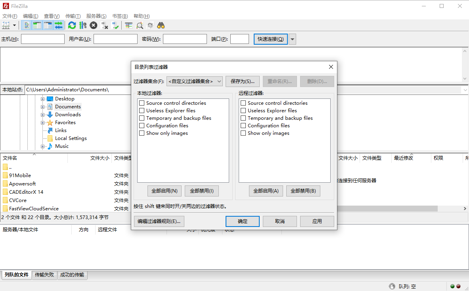The width and height of the screenshot is (469, 291).
Task: Confirm filters with the 确定 button
Action: click(x=242, y=221)
